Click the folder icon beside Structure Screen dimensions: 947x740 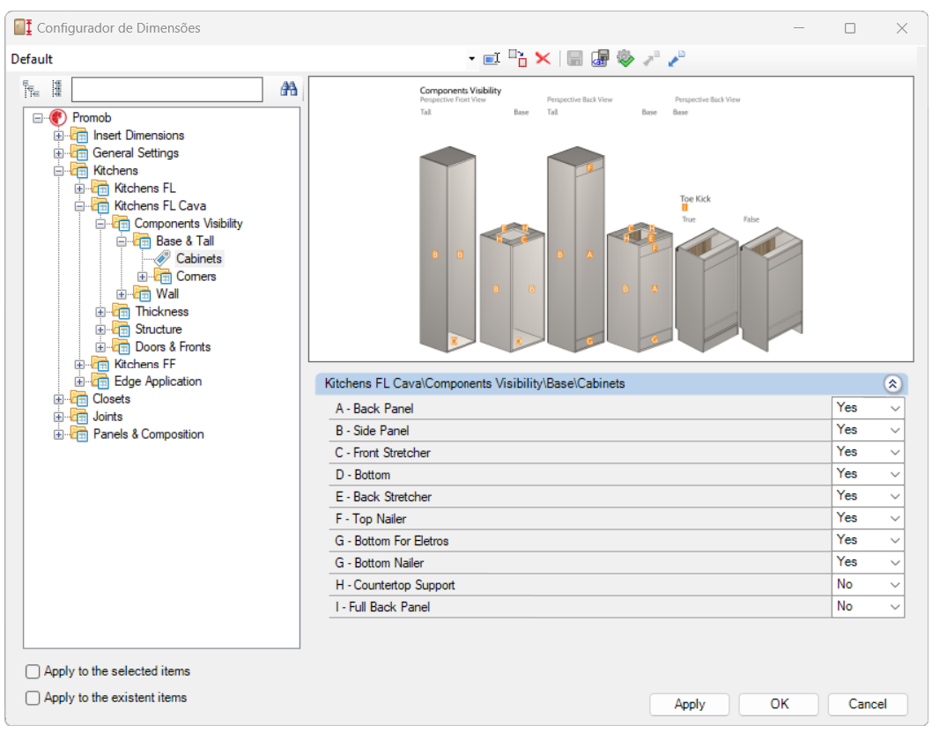[122, 329]
